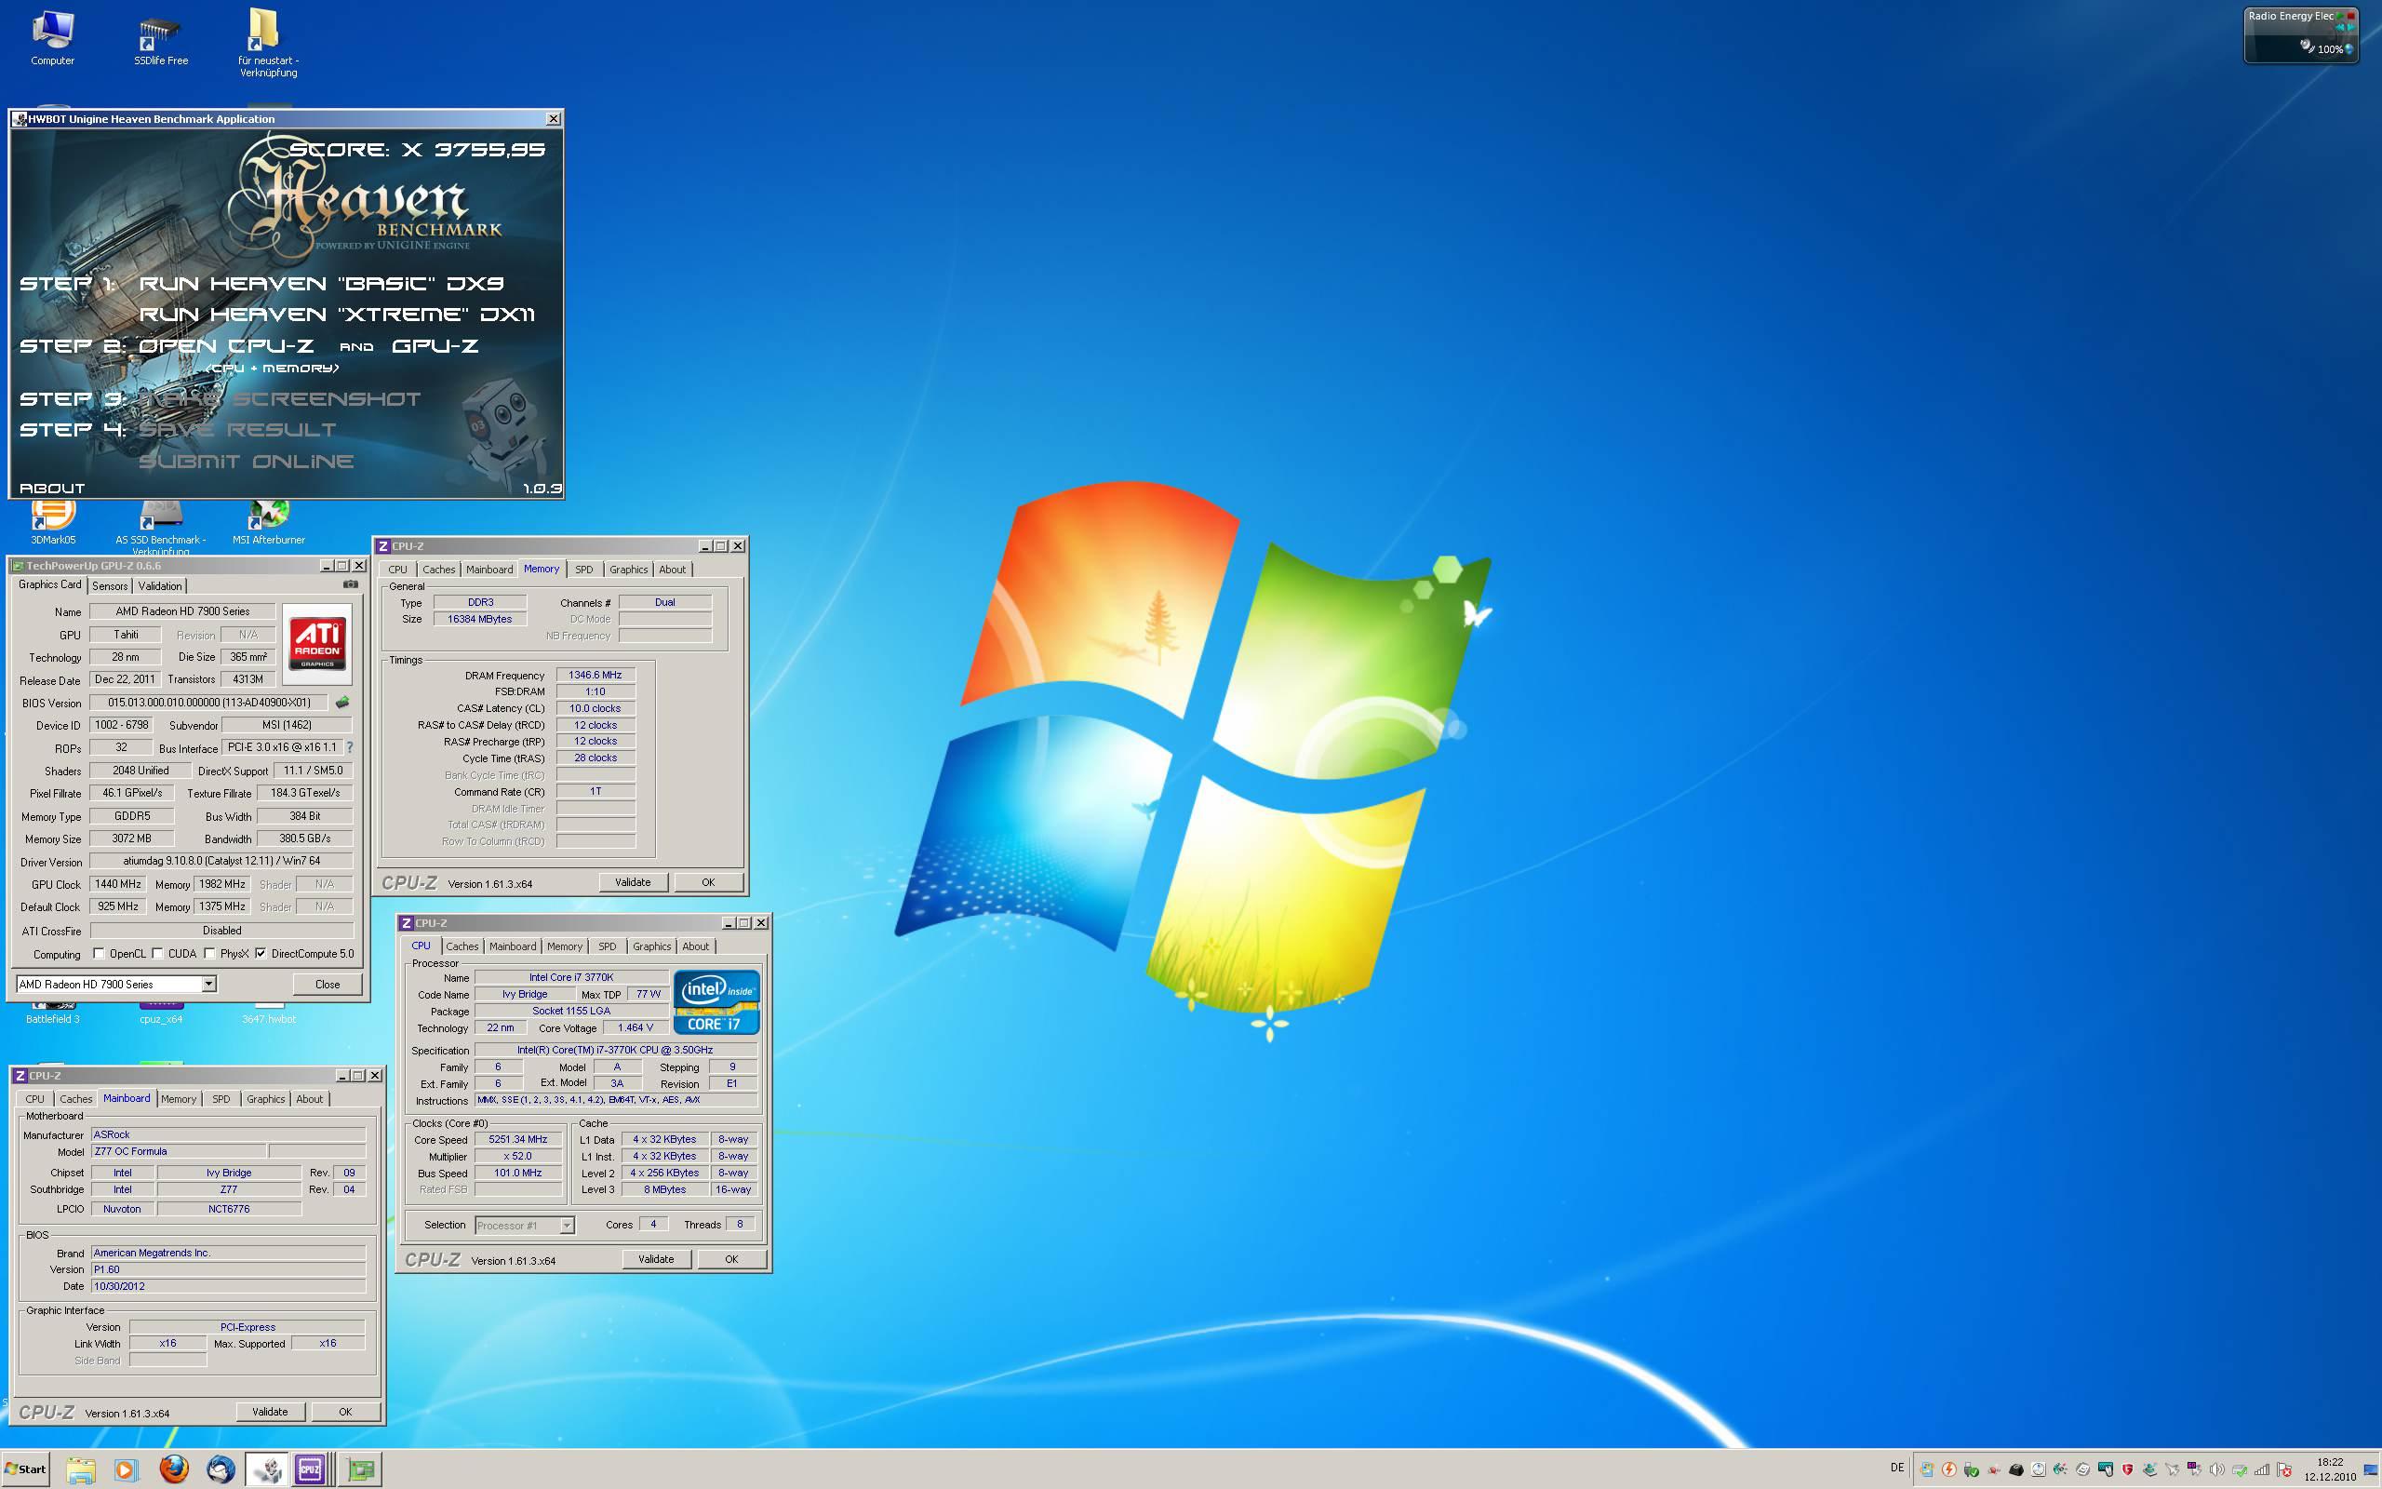Screen dimensions: 2382x1489
Task: Open the AS SSD Benchmark desktop shortcut
Action: pos(160,527)
